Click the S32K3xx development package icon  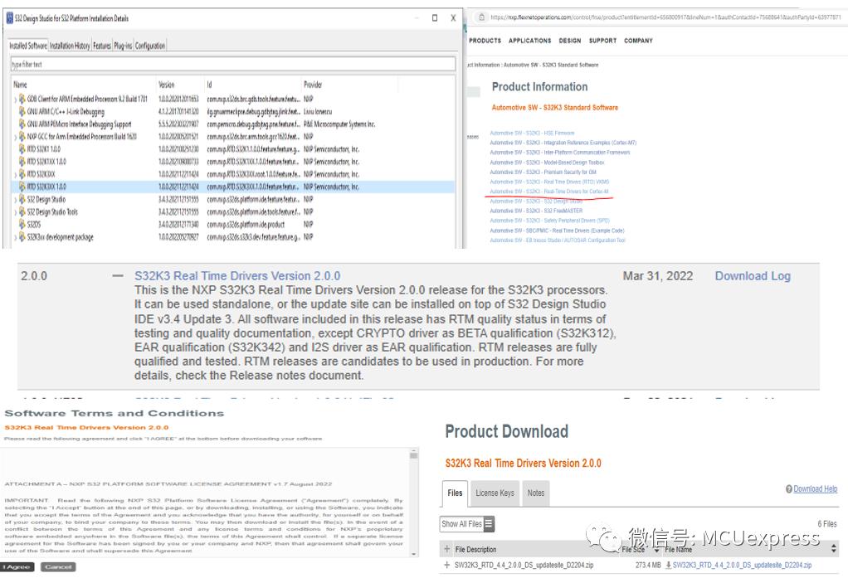point(22,237)
